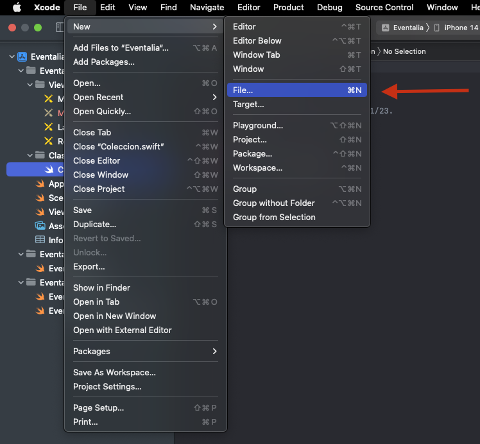Choose New > Target…
The image size is (480, 444).
tap(297, 105)
